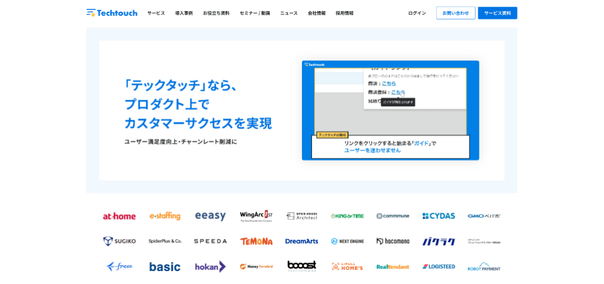Click the SpiderPlus & Co. logo
The image size is (604, 284).
(165, 242)
